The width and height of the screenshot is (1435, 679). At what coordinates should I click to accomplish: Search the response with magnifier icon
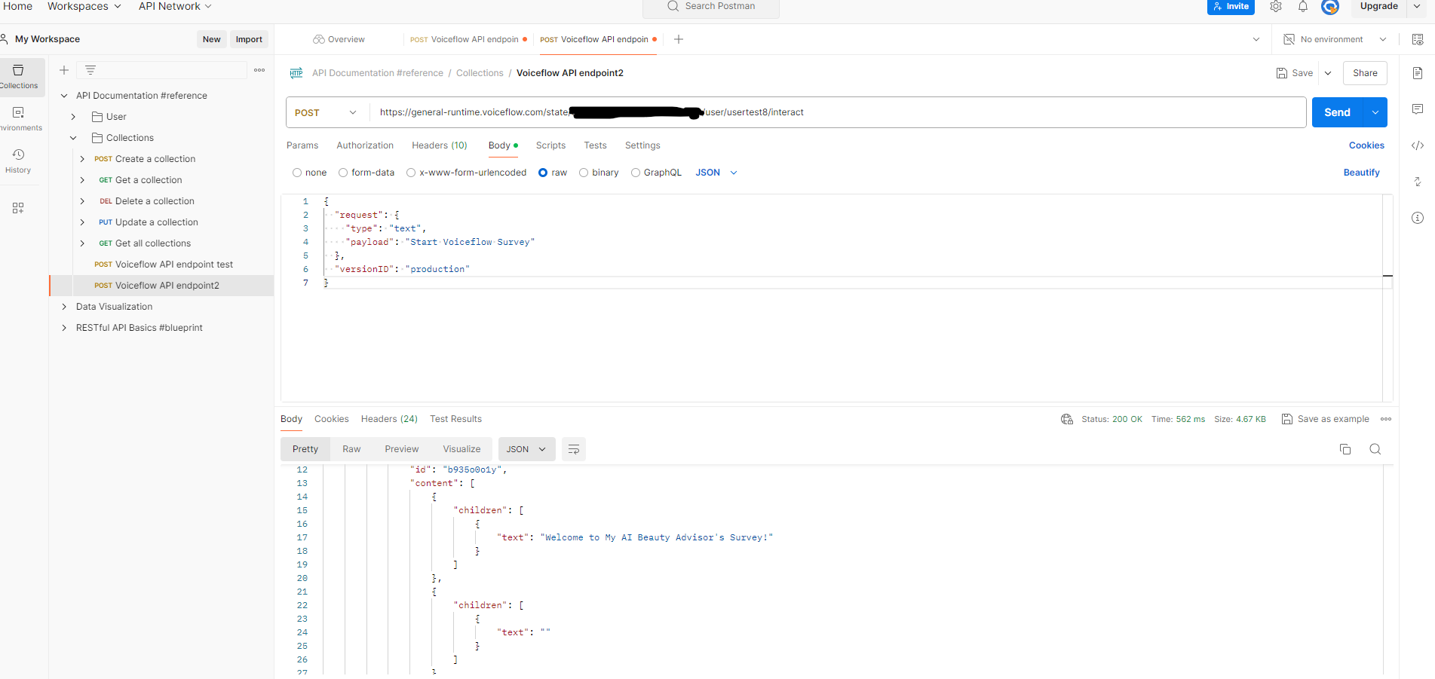1375,449
